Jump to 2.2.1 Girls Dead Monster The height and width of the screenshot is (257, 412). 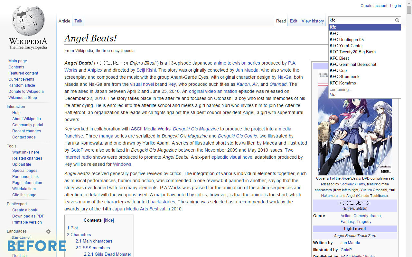tap(108, 254)
